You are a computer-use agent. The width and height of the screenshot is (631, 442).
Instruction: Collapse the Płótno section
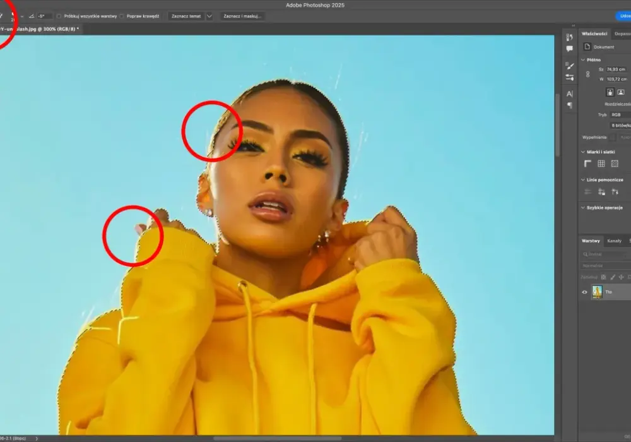(582, 59)
